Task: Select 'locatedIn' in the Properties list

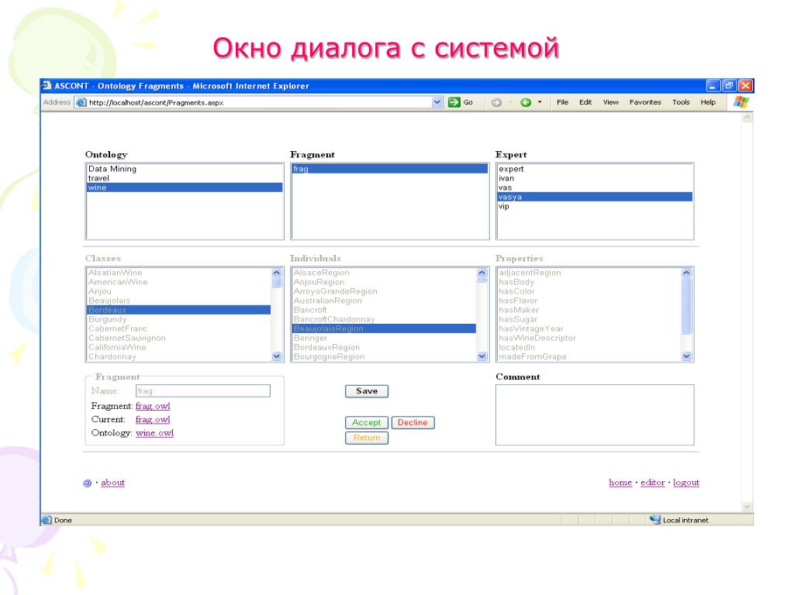Action: click(589, 348)
